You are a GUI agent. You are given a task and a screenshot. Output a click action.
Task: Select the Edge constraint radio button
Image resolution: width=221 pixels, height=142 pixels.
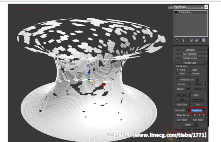(190, 70)
